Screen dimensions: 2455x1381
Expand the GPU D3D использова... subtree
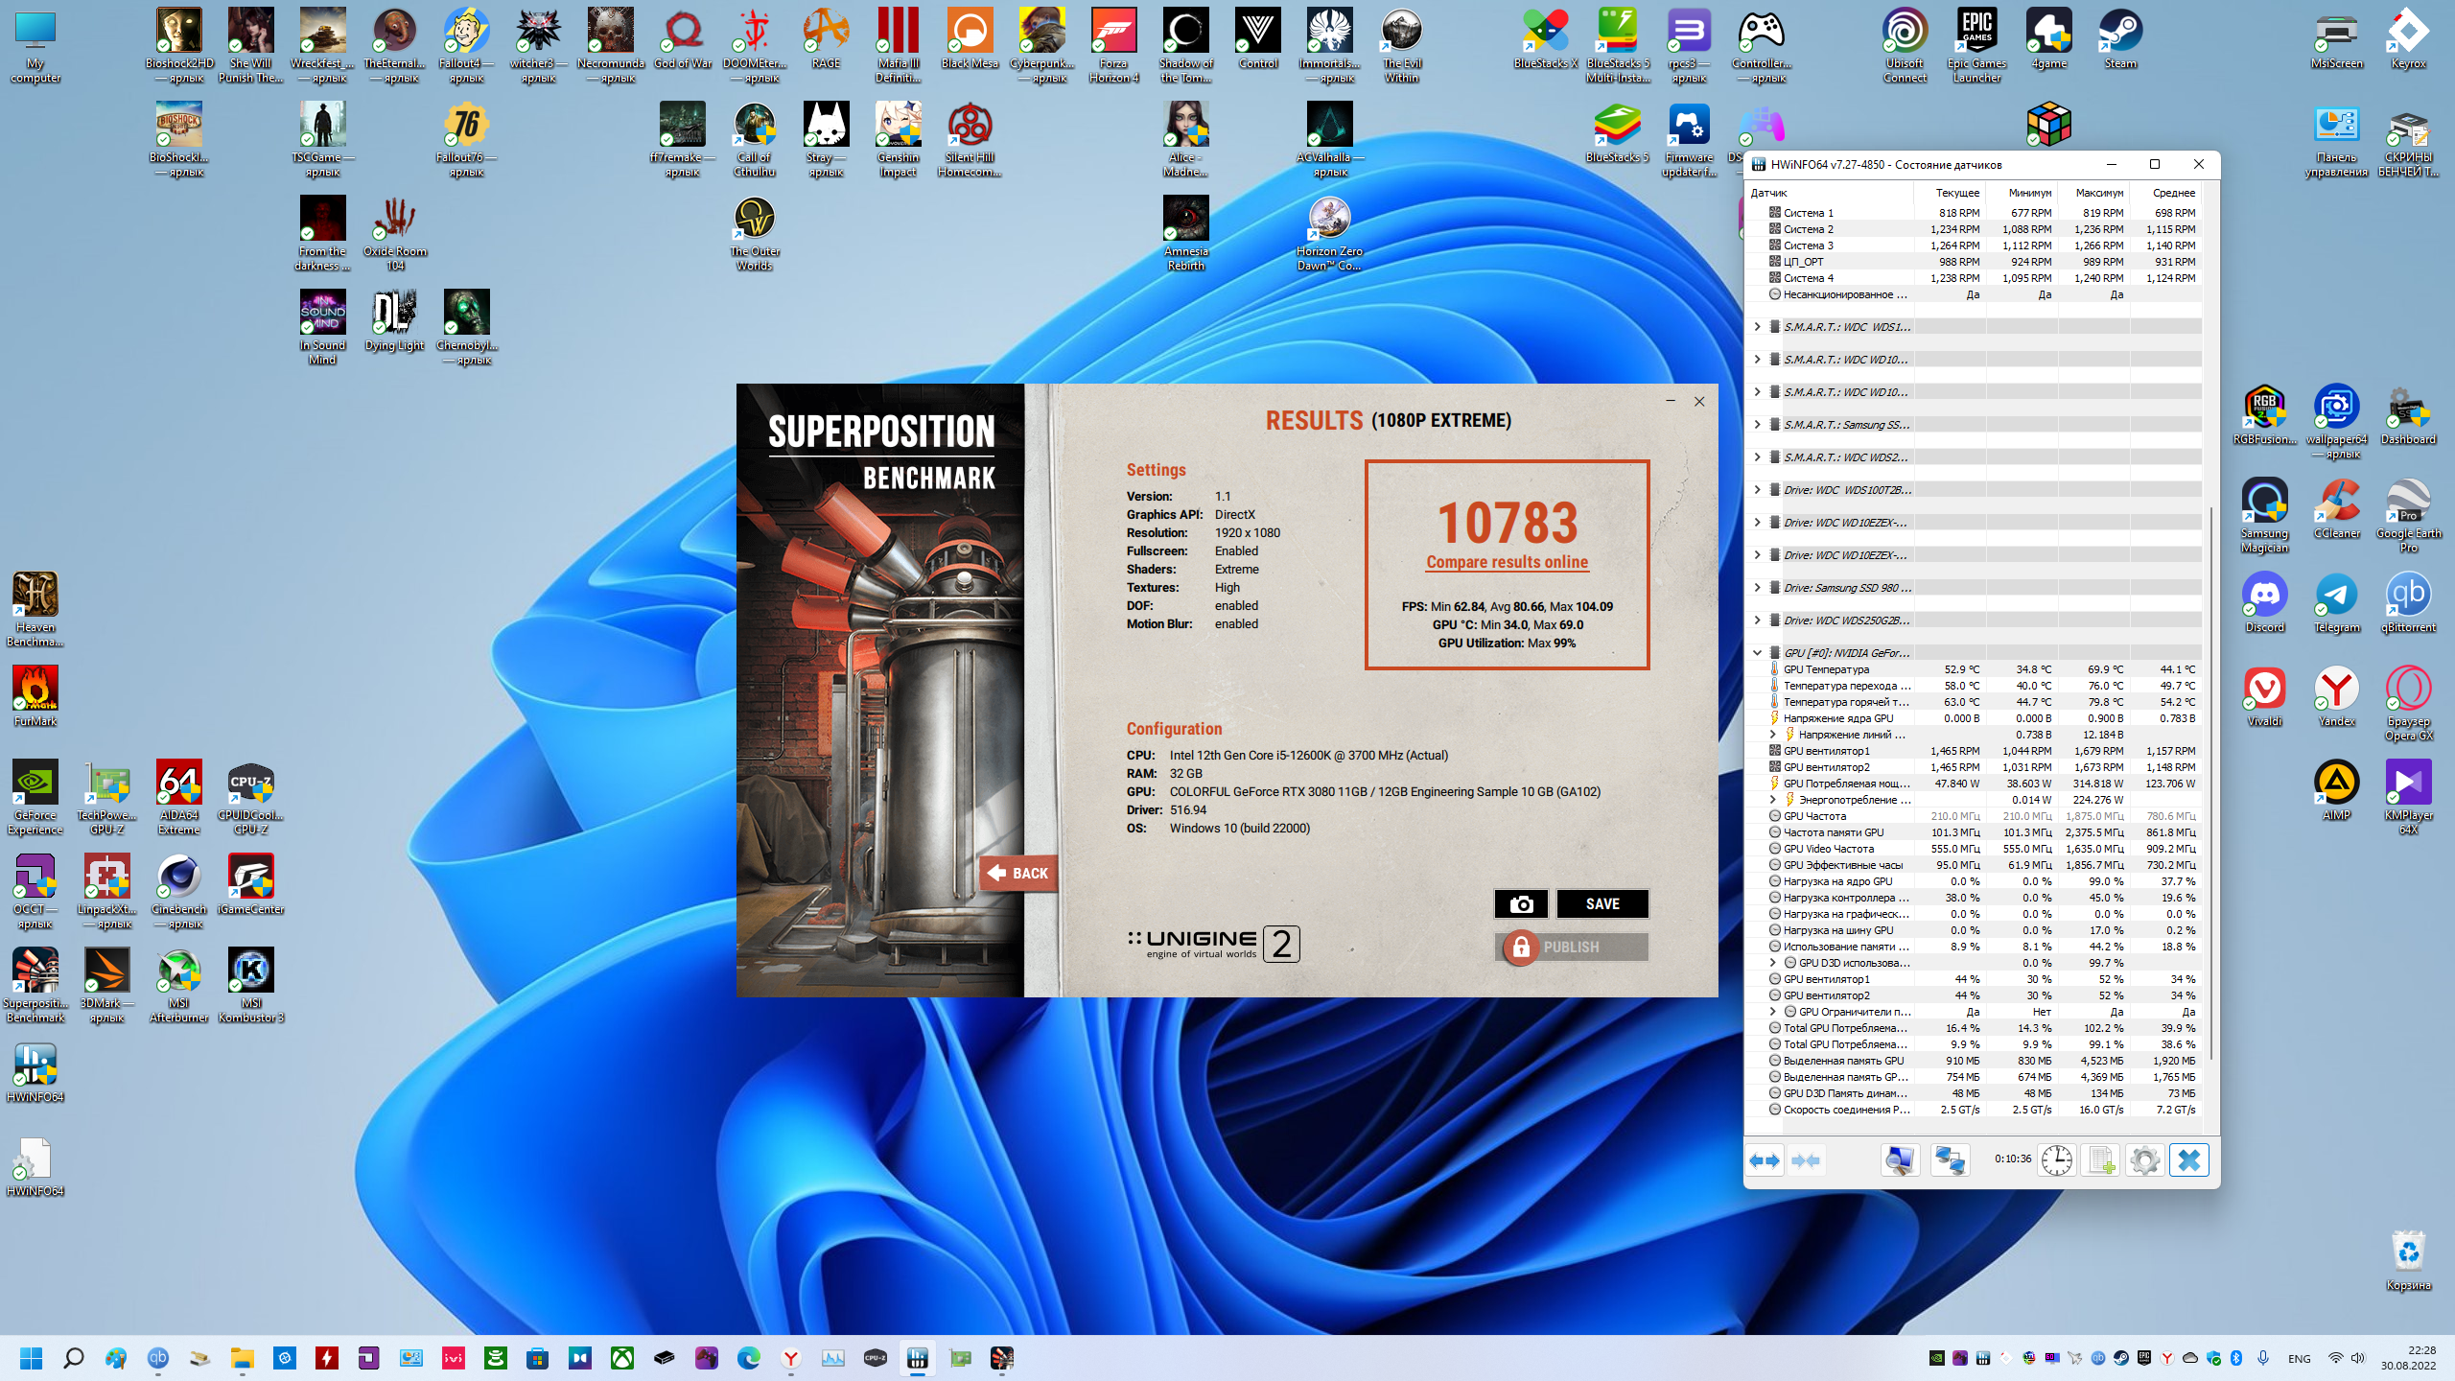coord(1772,962)
